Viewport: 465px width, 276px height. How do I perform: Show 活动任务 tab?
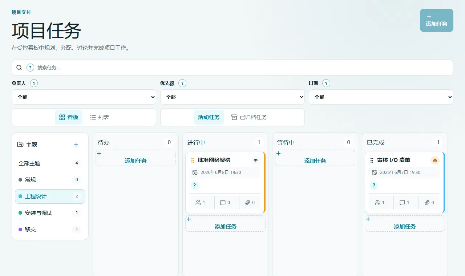[x=209, y=117]
